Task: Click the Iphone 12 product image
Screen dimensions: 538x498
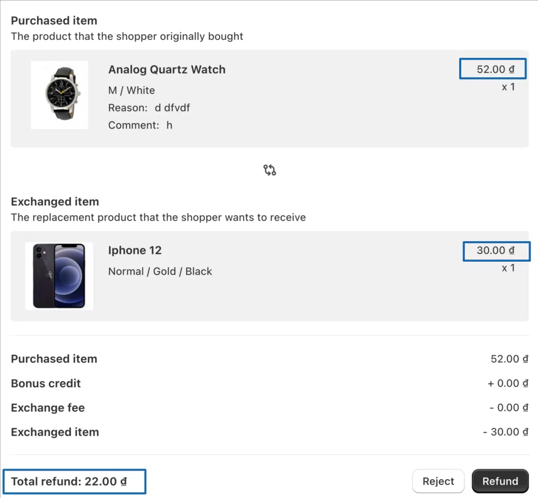Action: (59, 276)
